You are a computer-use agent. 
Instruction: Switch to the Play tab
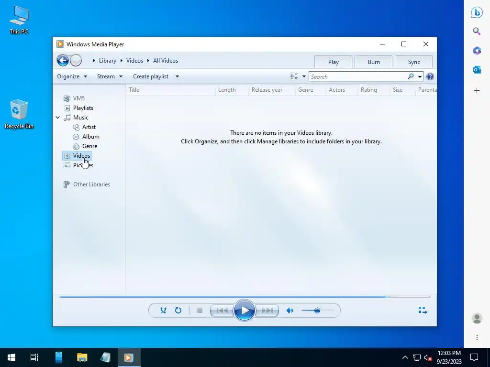(x=334, y=62)
